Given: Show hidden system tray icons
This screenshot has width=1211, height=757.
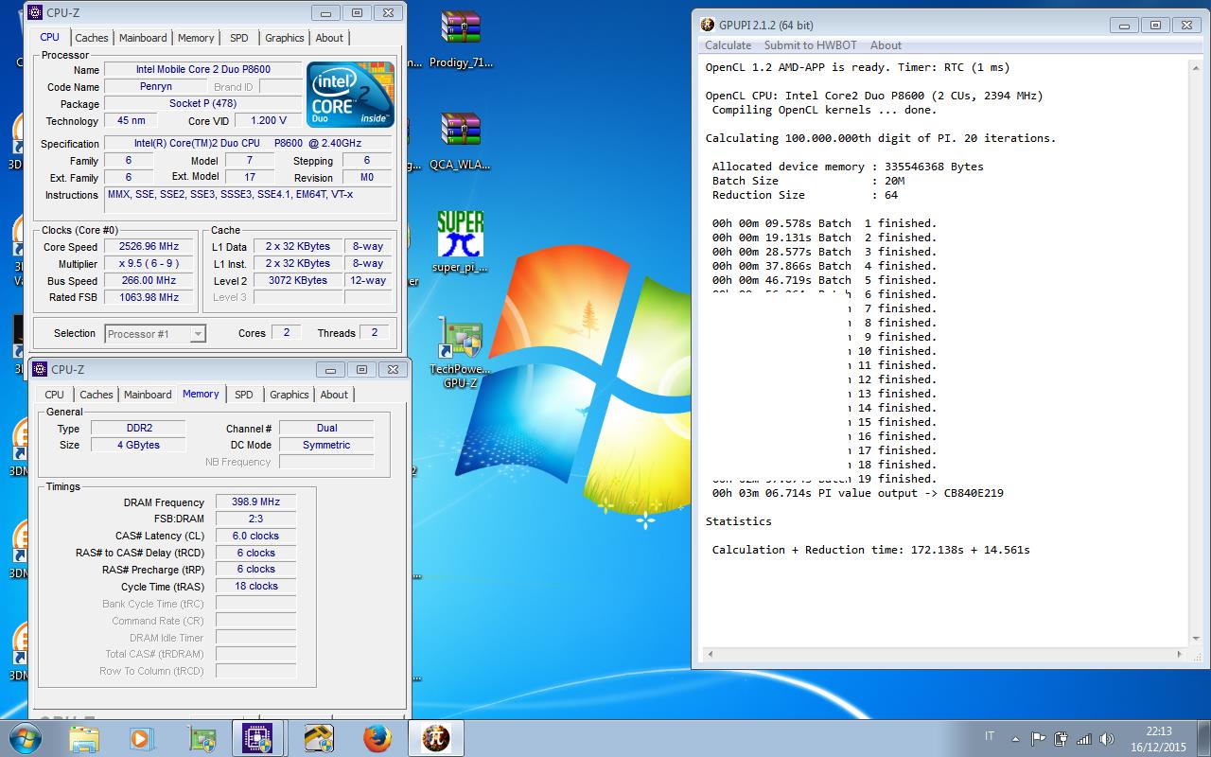Looking at the screenshot, I should point(1016,739).
